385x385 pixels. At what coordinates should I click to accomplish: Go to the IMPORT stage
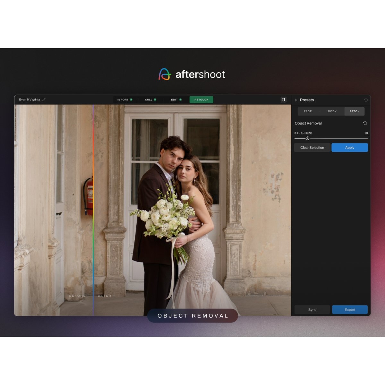tap(123, 100)
